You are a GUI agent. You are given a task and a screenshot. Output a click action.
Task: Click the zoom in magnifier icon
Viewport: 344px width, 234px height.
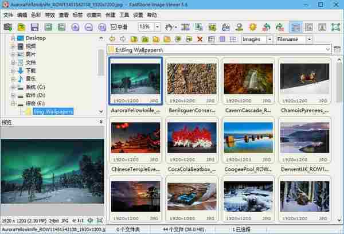click(75, 27)
